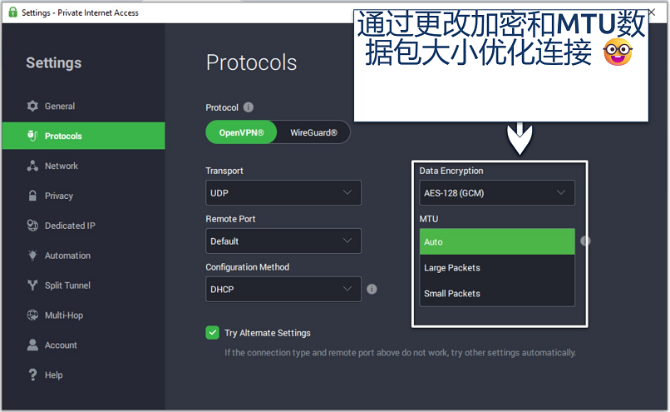The height and width of the screenshot is (412, 670).
Task: Click the info icon next to Protocol label
Action: pyautogui.click(x=249, y=107)
